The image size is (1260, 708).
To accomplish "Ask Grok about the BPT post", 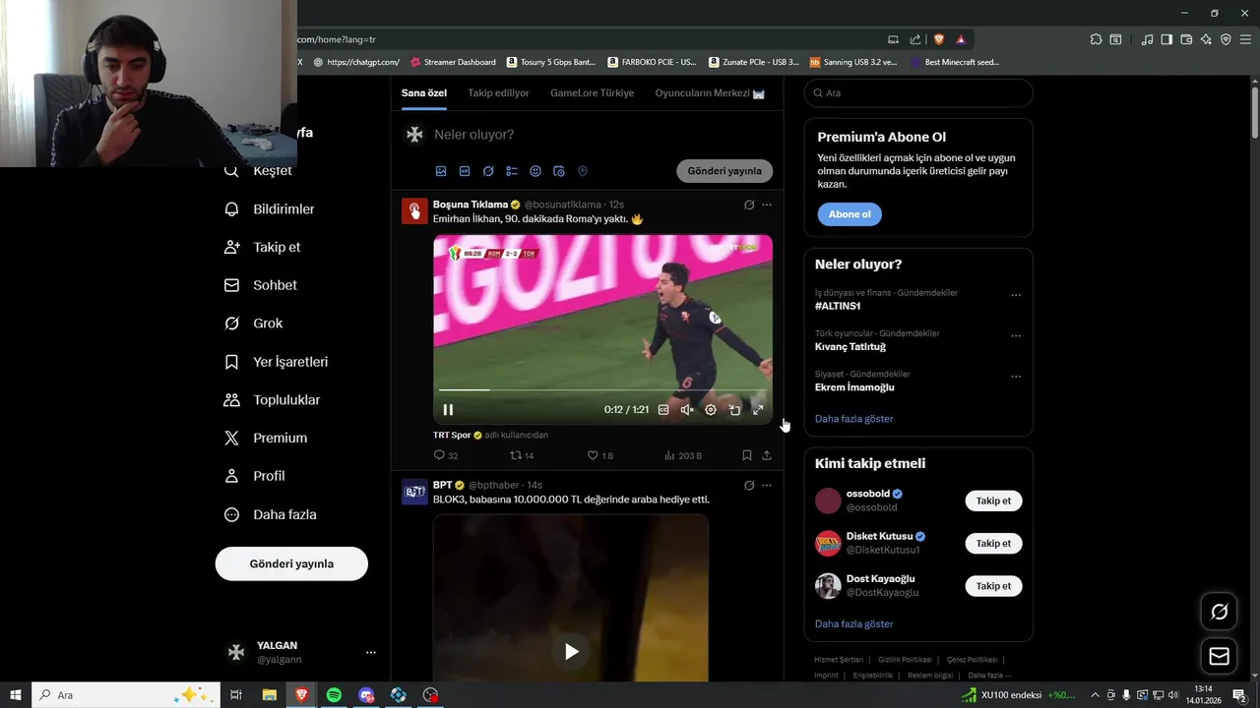I will point(749,486).
